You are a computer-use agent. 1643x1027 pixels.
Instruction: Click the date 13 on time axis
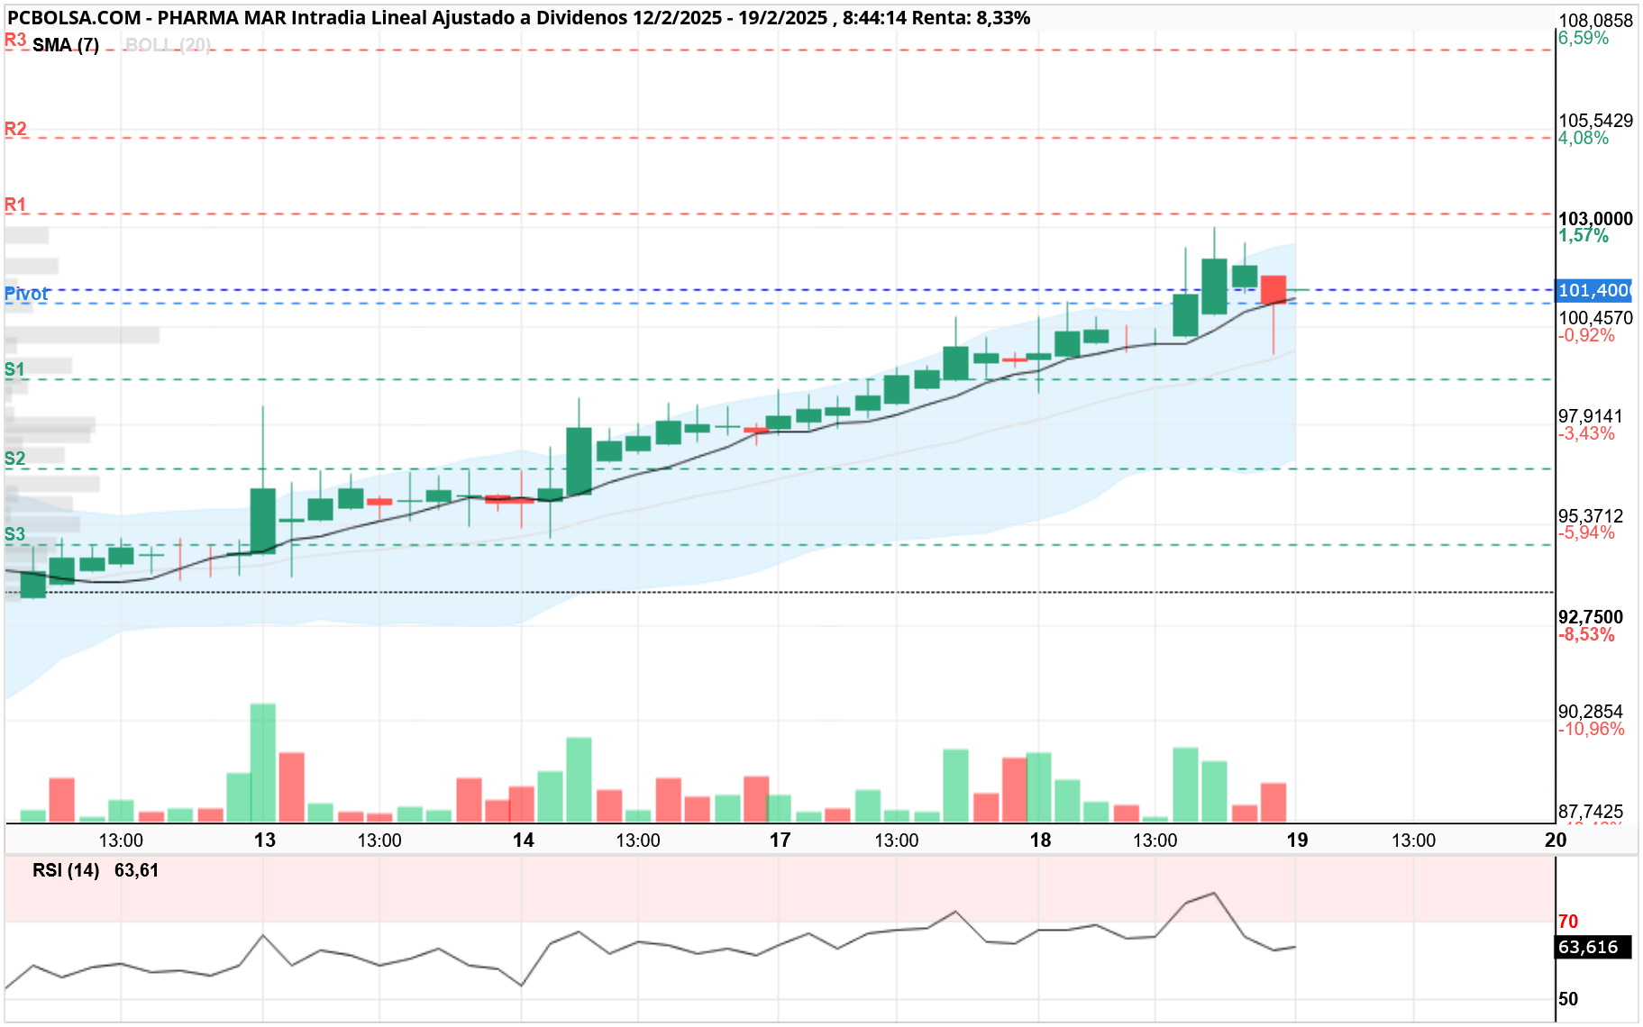[x=264, y=840]
